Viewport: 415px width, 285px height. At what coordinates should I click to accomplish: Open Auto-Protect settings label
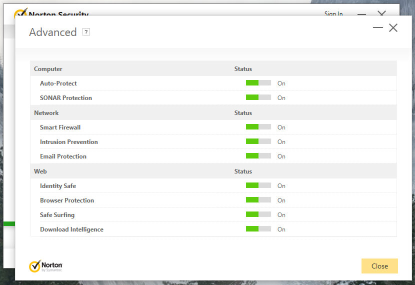pos(58,83)
